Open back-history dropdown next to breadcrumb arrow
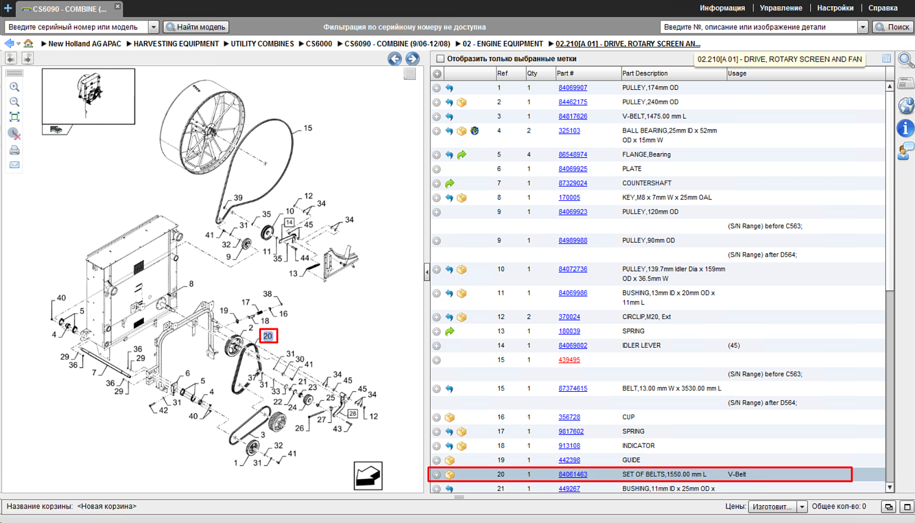This screenshot has height=523, width=915. coord(18,43)
